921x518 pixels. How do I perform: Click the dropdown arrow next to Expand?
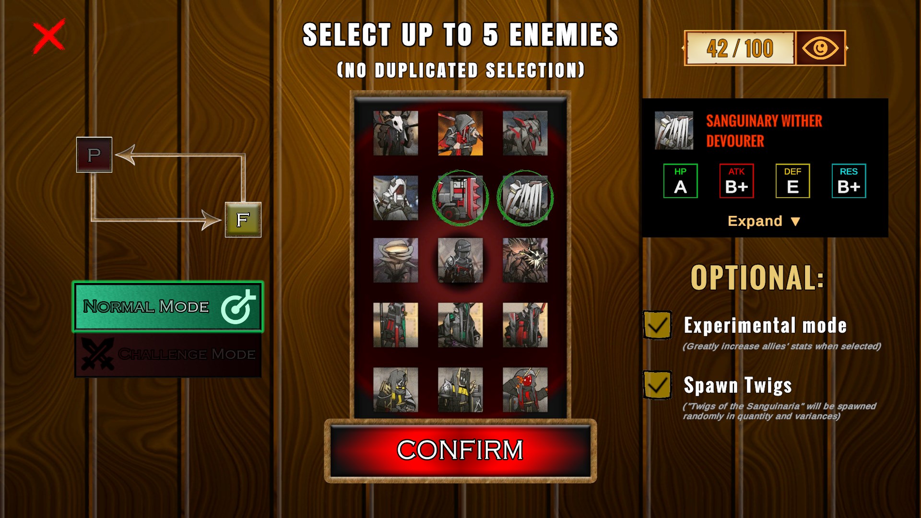pos(795,222)
